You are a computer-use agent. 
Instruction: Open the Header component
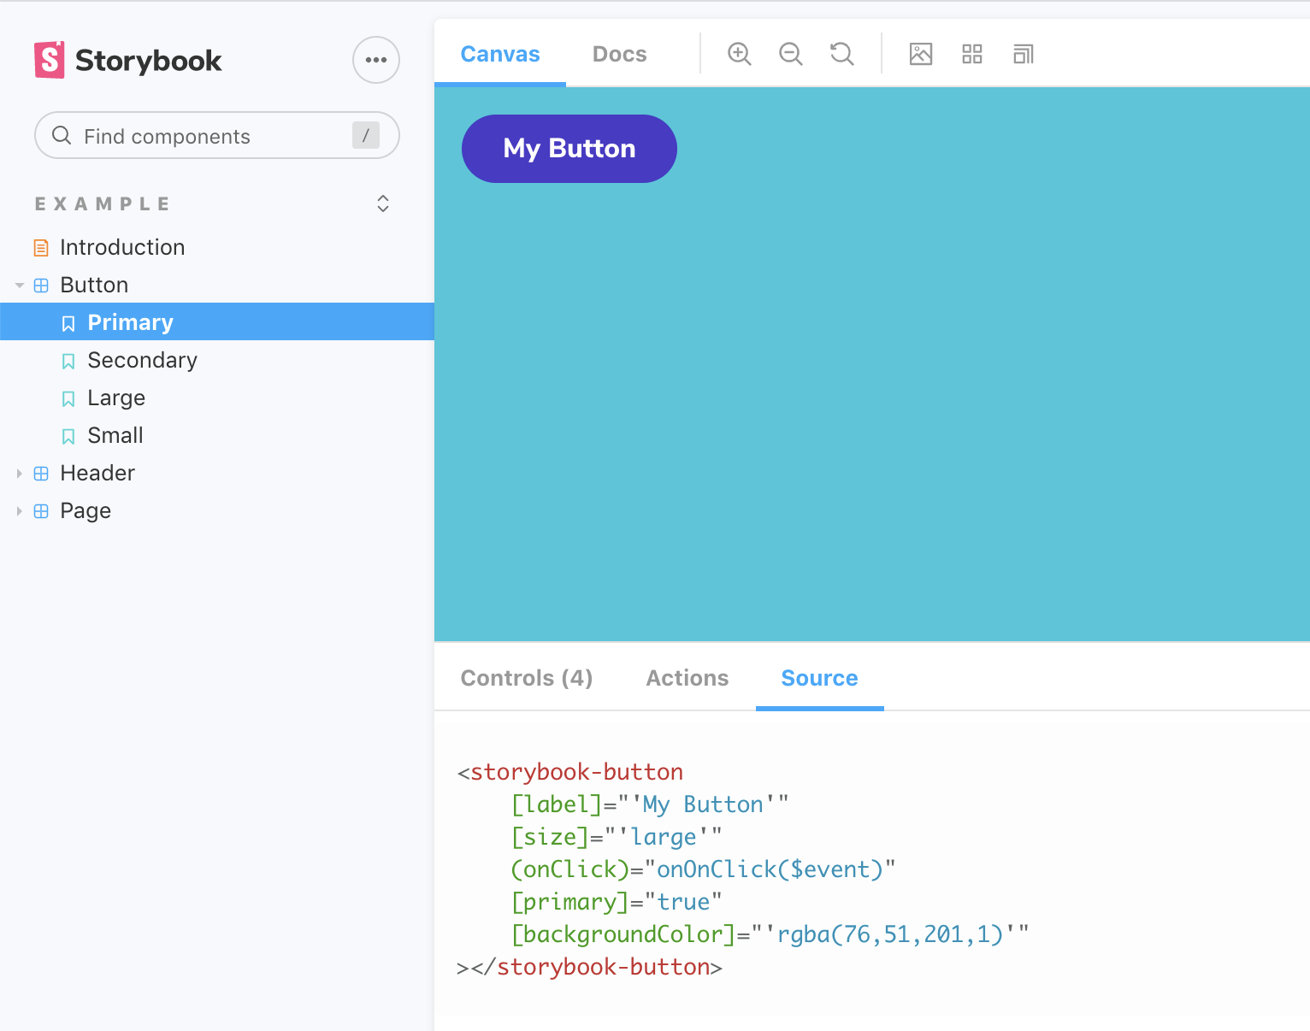coord(97,473)
